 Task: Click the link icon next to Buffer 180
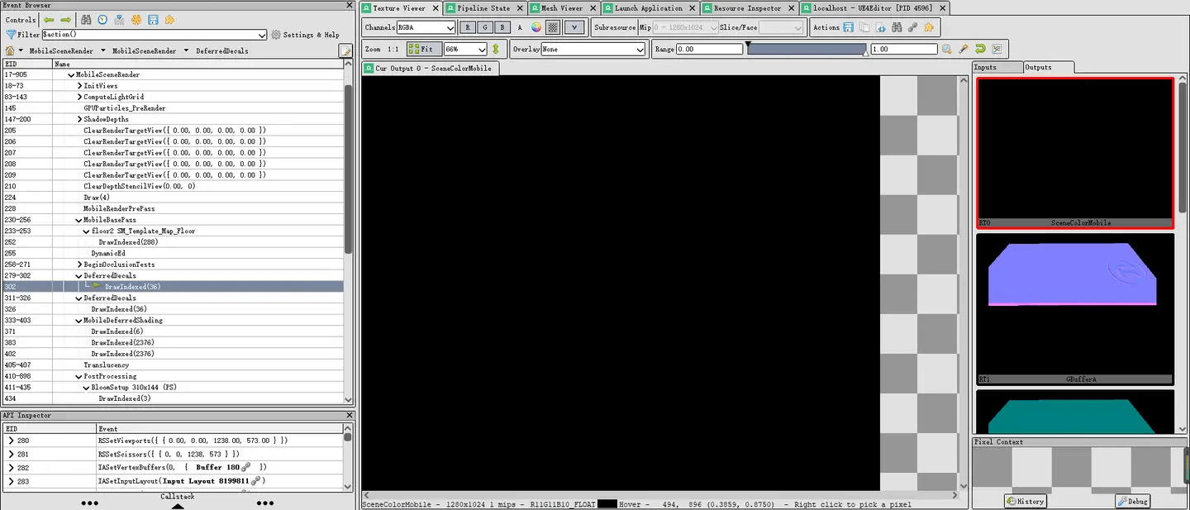point(245,468)
